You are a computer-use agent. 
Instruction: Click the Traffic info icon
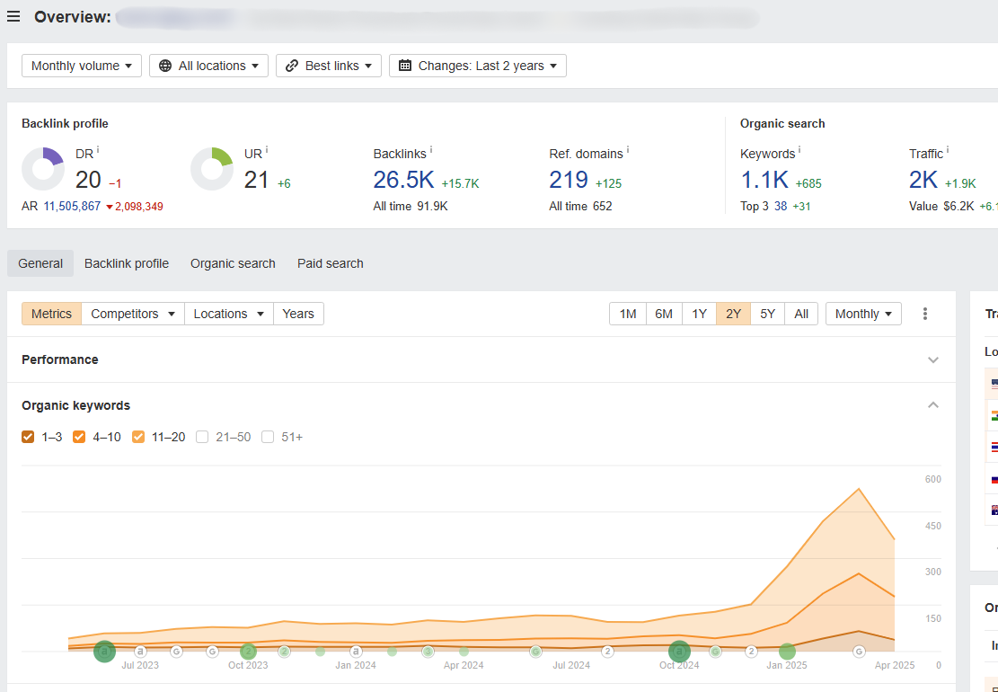coord(948,150)
